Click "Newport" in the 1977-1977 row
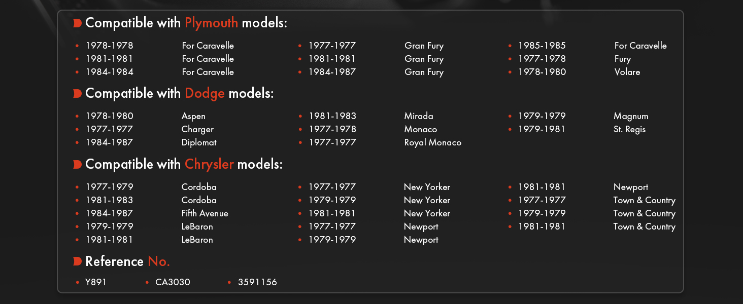 (x=421, y=226)
